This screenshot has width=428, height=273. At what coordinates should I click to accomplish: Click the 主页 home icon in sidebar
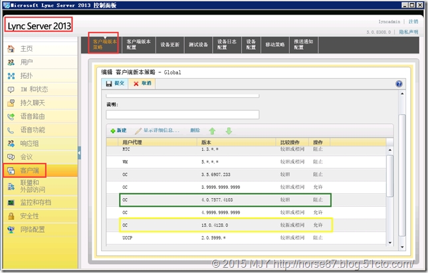(x=11, y=49)
